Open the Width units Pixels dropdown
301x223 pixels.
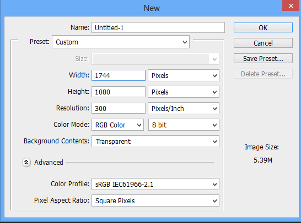coord(184,75)
